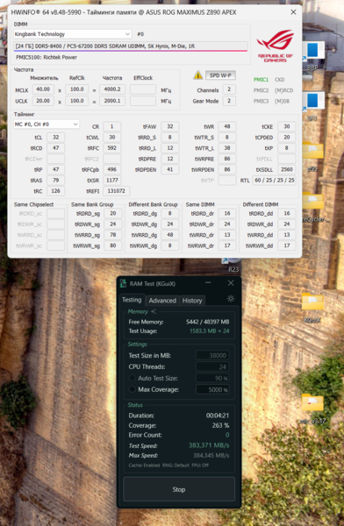344x526 pixels.
Task: Click the Republic of Gamers logo
Action: [x=275, y=46]
